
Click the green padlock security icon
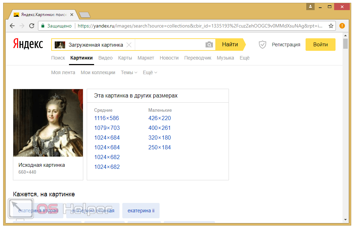[43, 26]
